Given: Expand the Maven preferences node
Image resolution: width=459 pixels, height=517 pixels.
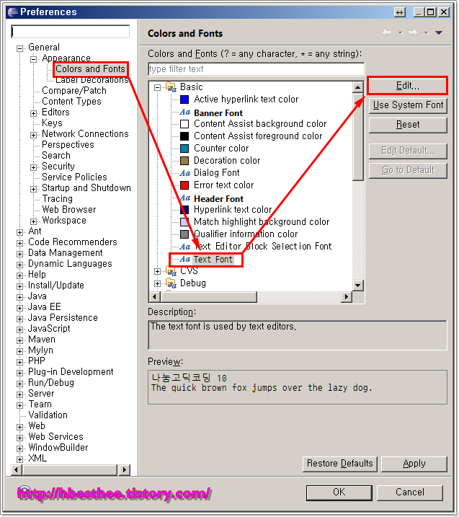Looking at the screenshot, I should pyautogui.click(x=19, y=340).
